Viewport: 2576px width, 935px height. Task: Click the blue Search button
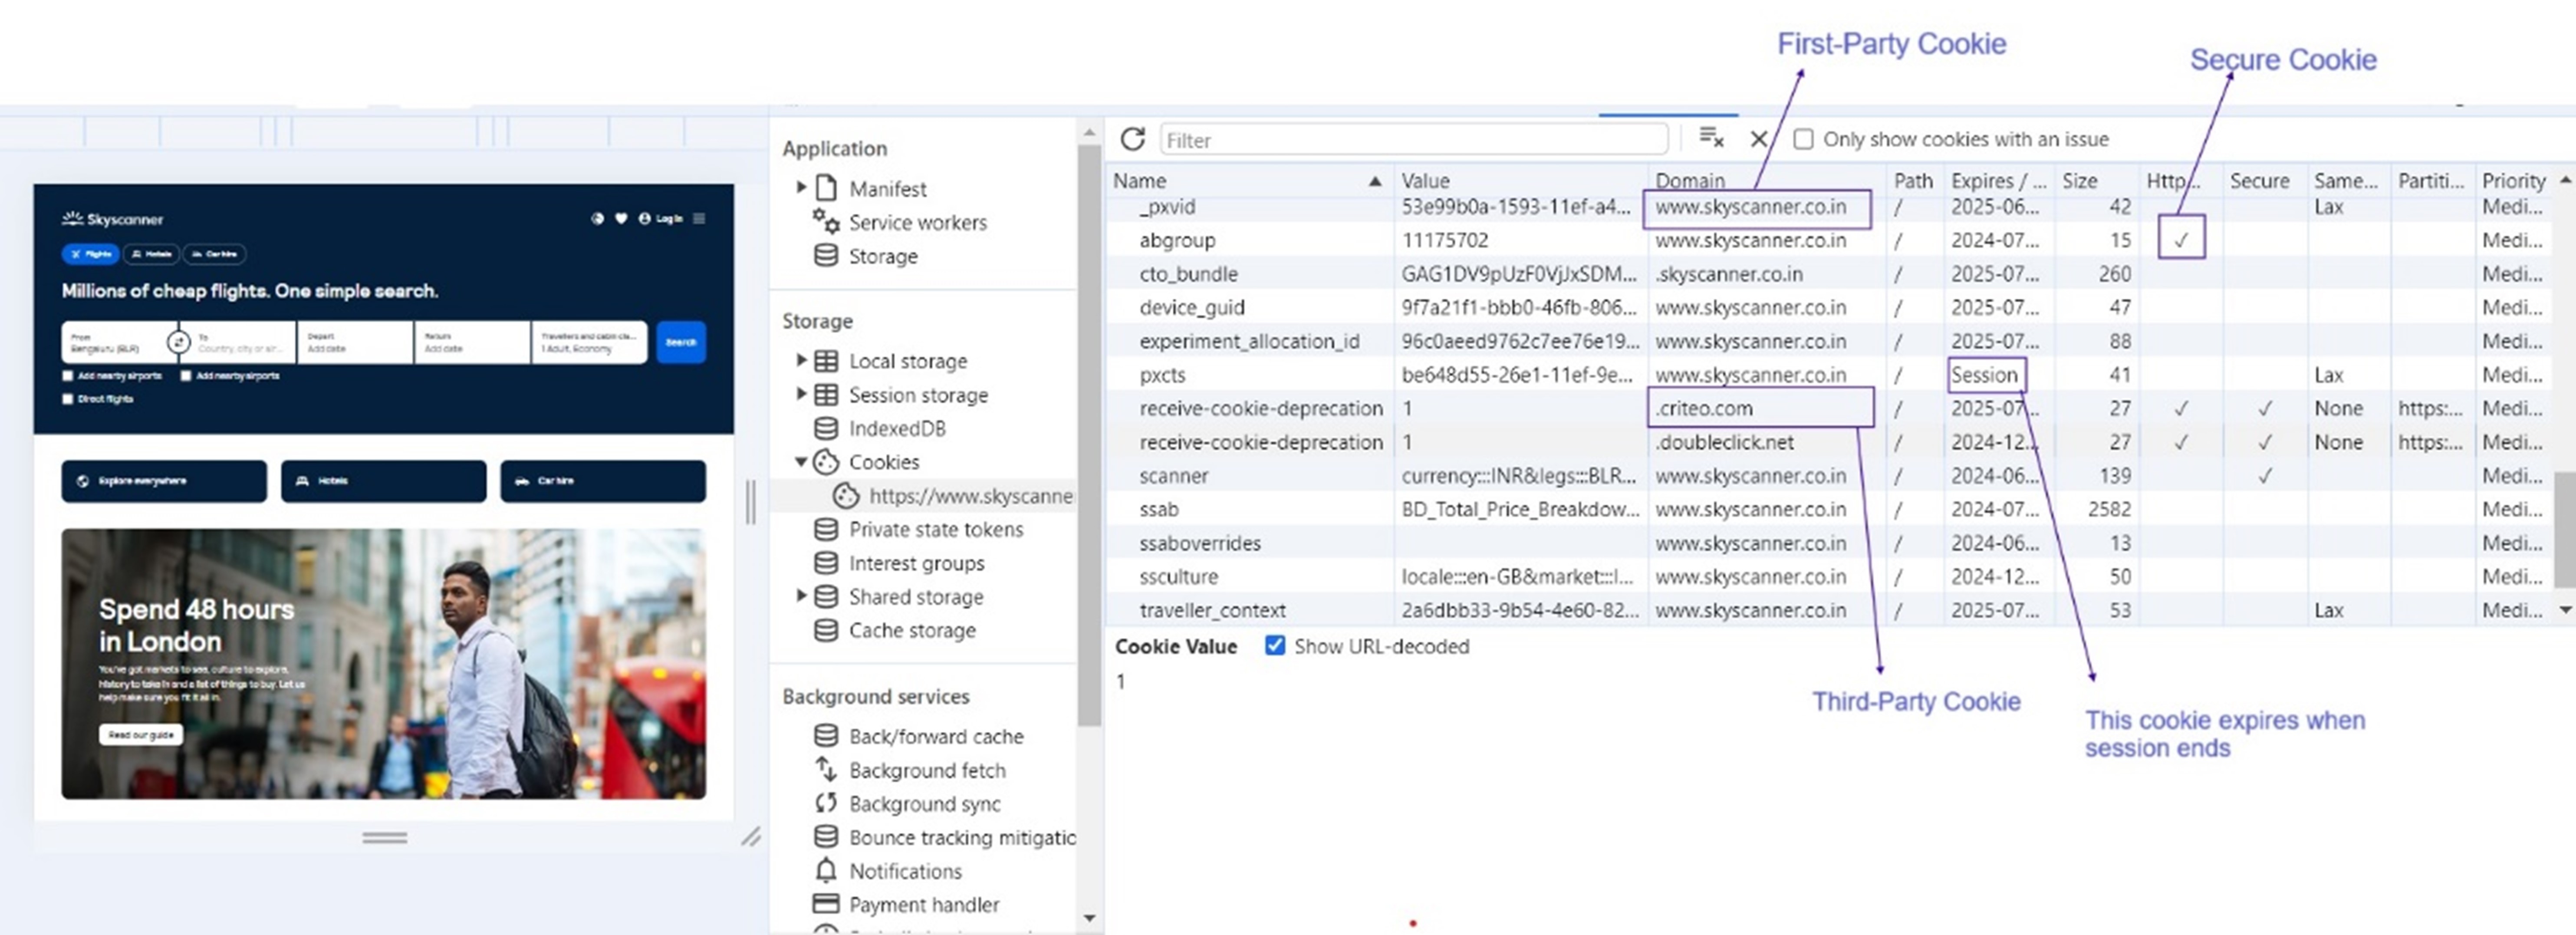tap(681, 342)
